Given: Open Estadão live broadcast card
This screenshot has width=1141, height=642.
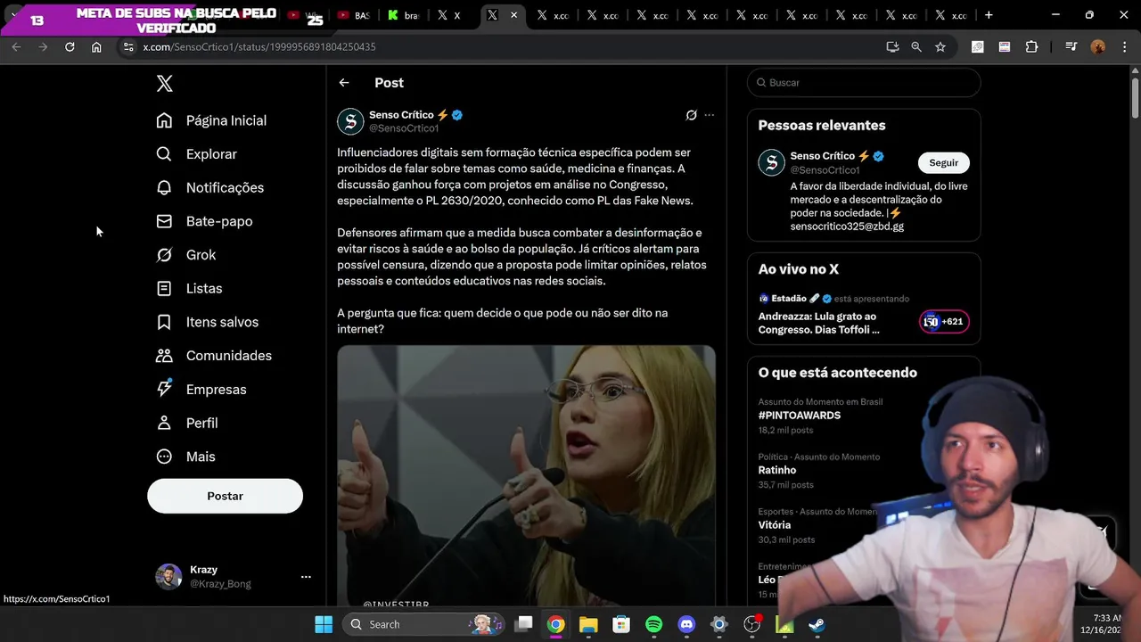Looking at the screenshot, I should tap(864, 315).
